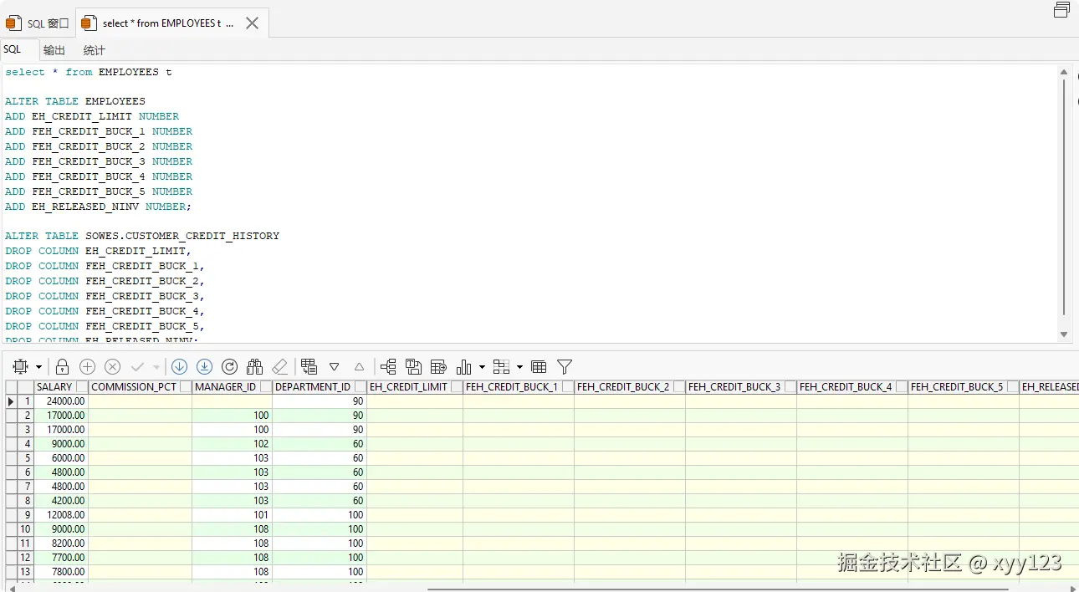Image resolution: width=1079 pixels, height=592 pixels.
Task: Open the select mode dropdown arrow
Action: coord(38,367)
